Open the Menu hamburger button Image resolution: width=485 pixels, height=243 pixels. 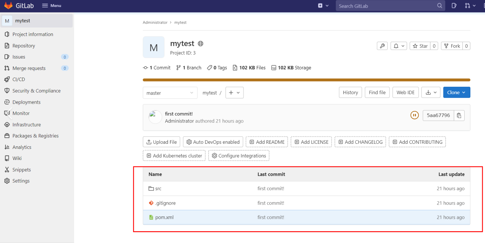52,6
